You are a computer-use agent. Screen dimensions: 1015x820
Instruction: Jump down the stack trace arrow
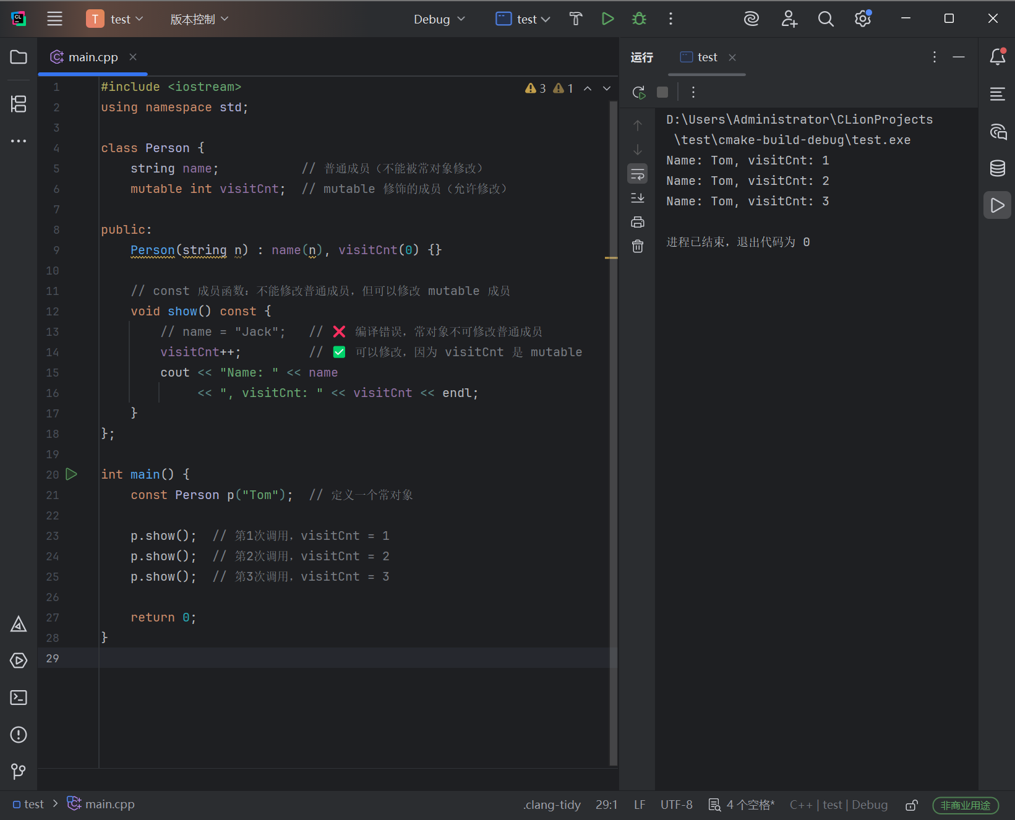(638, 150)
